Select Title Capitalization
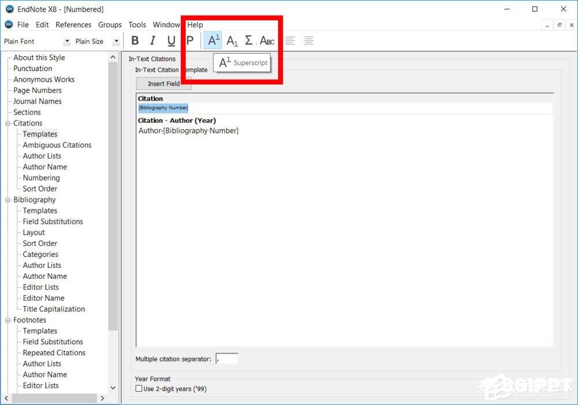Screen dimensions: 578x405 click(x=54, y=309)
